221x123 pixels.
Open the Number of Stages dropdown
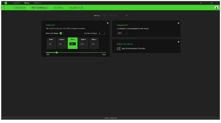coord(102,33)
